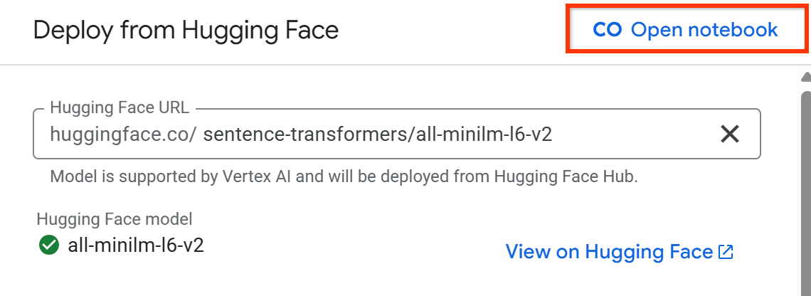The height and width of the screenshot is (296, 811).
Task: Click the Hugging Face URL field label
Action: 120,108
